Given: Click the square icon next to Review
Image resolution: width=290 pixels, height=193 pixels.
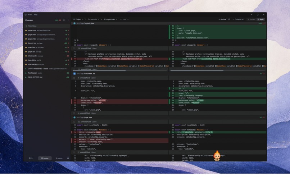Looking at the screenshot, I should coord(229,19).
